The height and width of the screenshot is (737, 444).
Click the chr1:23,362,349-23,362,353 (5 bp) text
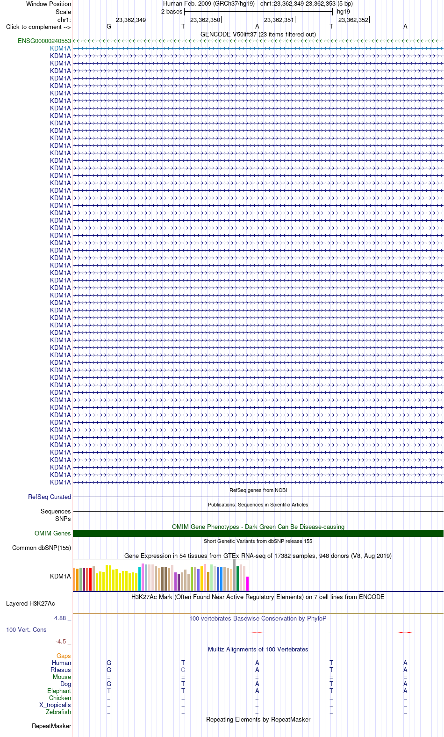(307, 4)
